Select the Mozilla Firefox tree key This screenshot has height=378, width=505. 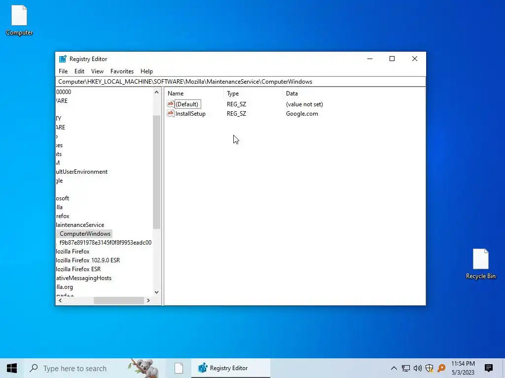point(72,252)
